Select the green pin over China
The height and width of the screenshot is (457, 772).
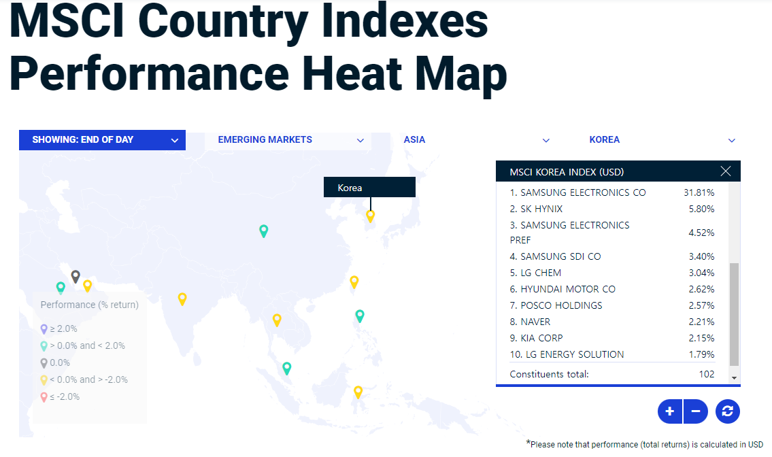click(x=264, y=231)
